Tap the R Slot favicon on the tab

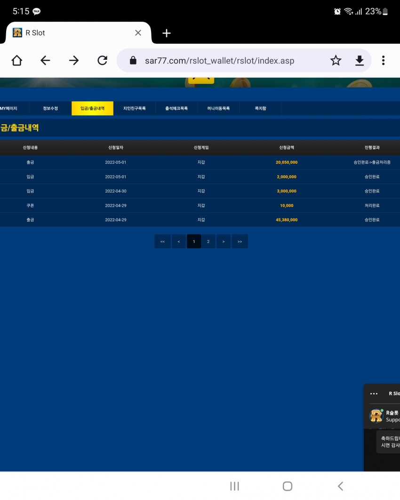coord(17,32)
